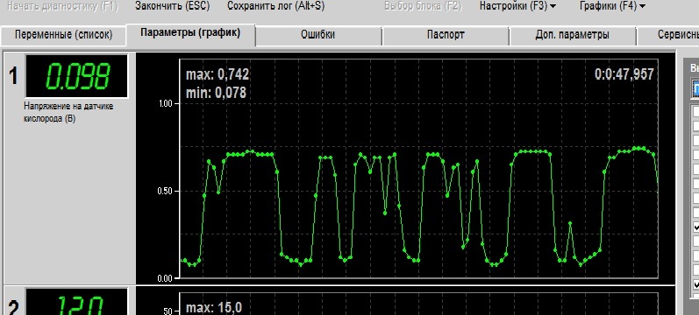Click the second channel 12.0 readout
The width and height of the screenshot is (699, 315).
tap(76, 303)
